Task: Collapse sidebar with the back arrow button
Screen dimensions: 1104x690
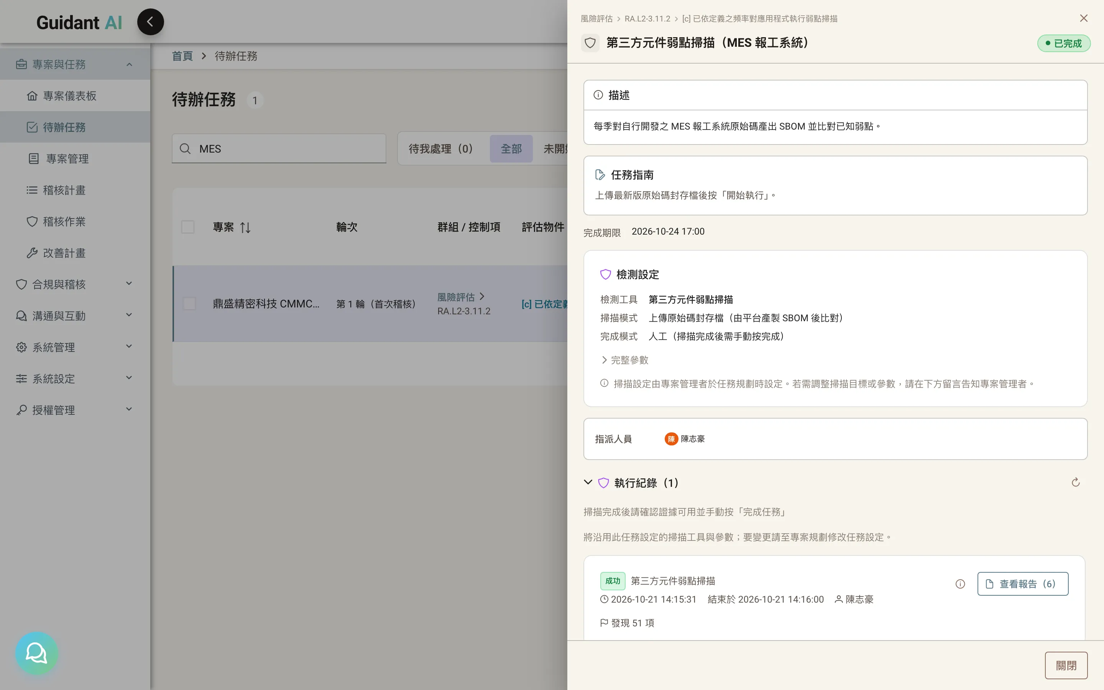Action: pos(150,21)
